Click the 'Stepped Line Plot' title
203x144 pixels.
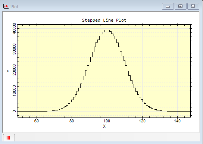104,20
